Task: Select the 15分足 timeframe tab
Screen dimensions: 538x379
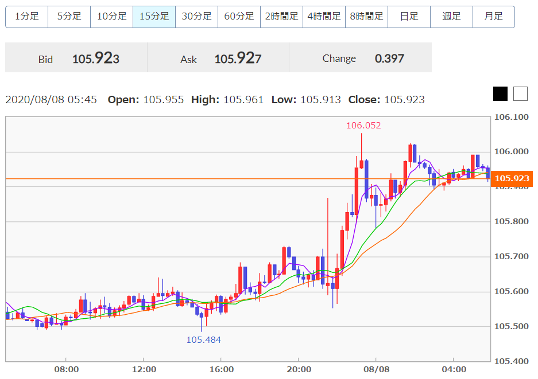Action: 154,17
